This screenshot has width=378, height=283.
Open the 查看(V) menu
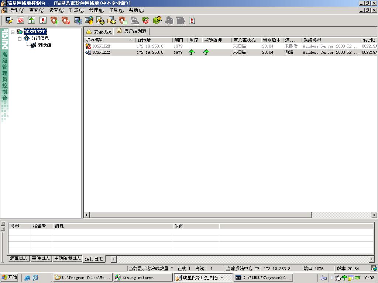click(x=37, y=10)
